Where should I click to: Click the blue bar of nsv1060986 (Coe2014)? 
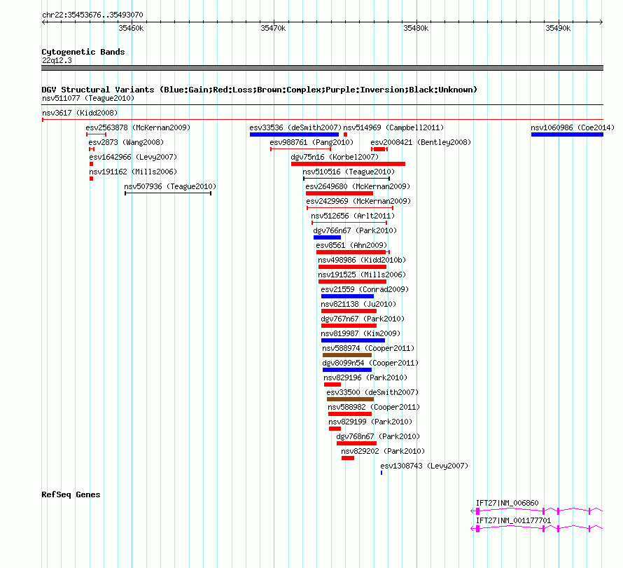coord(567,134)
